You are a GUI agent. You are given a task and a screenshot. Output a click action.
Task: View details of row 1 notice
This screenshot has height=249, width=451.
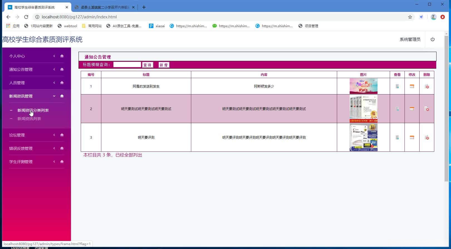397,86
